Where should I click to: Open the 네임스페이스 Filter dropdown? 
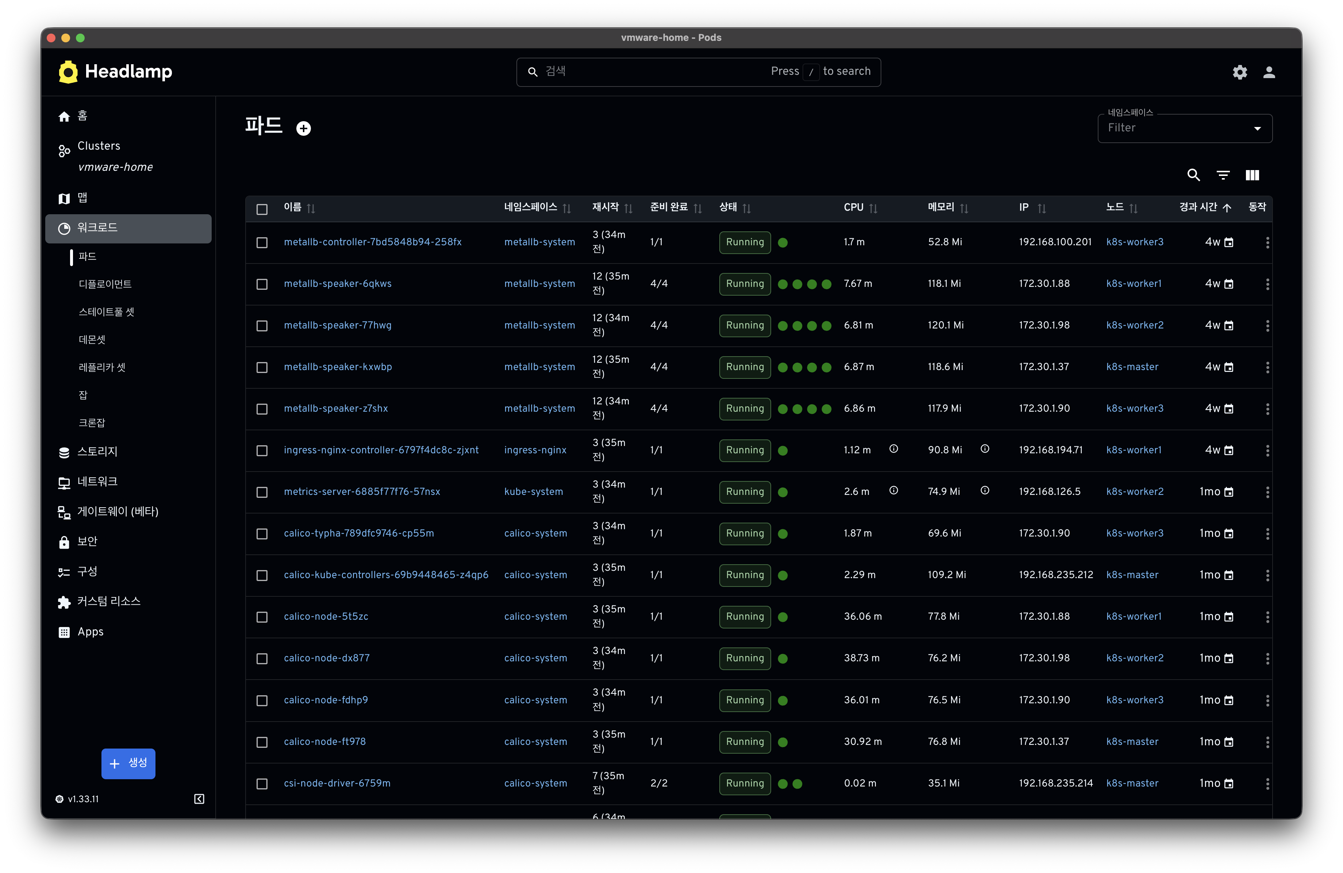1185,128
